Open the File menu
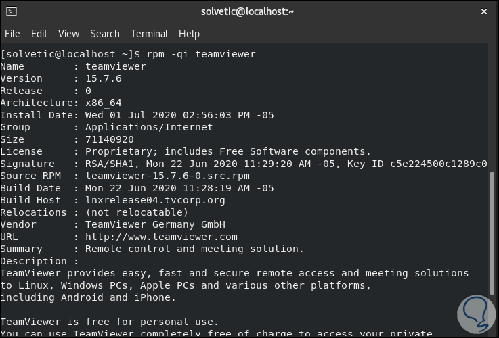The height and width of the screenshot is (338, 499). [12, 34]
